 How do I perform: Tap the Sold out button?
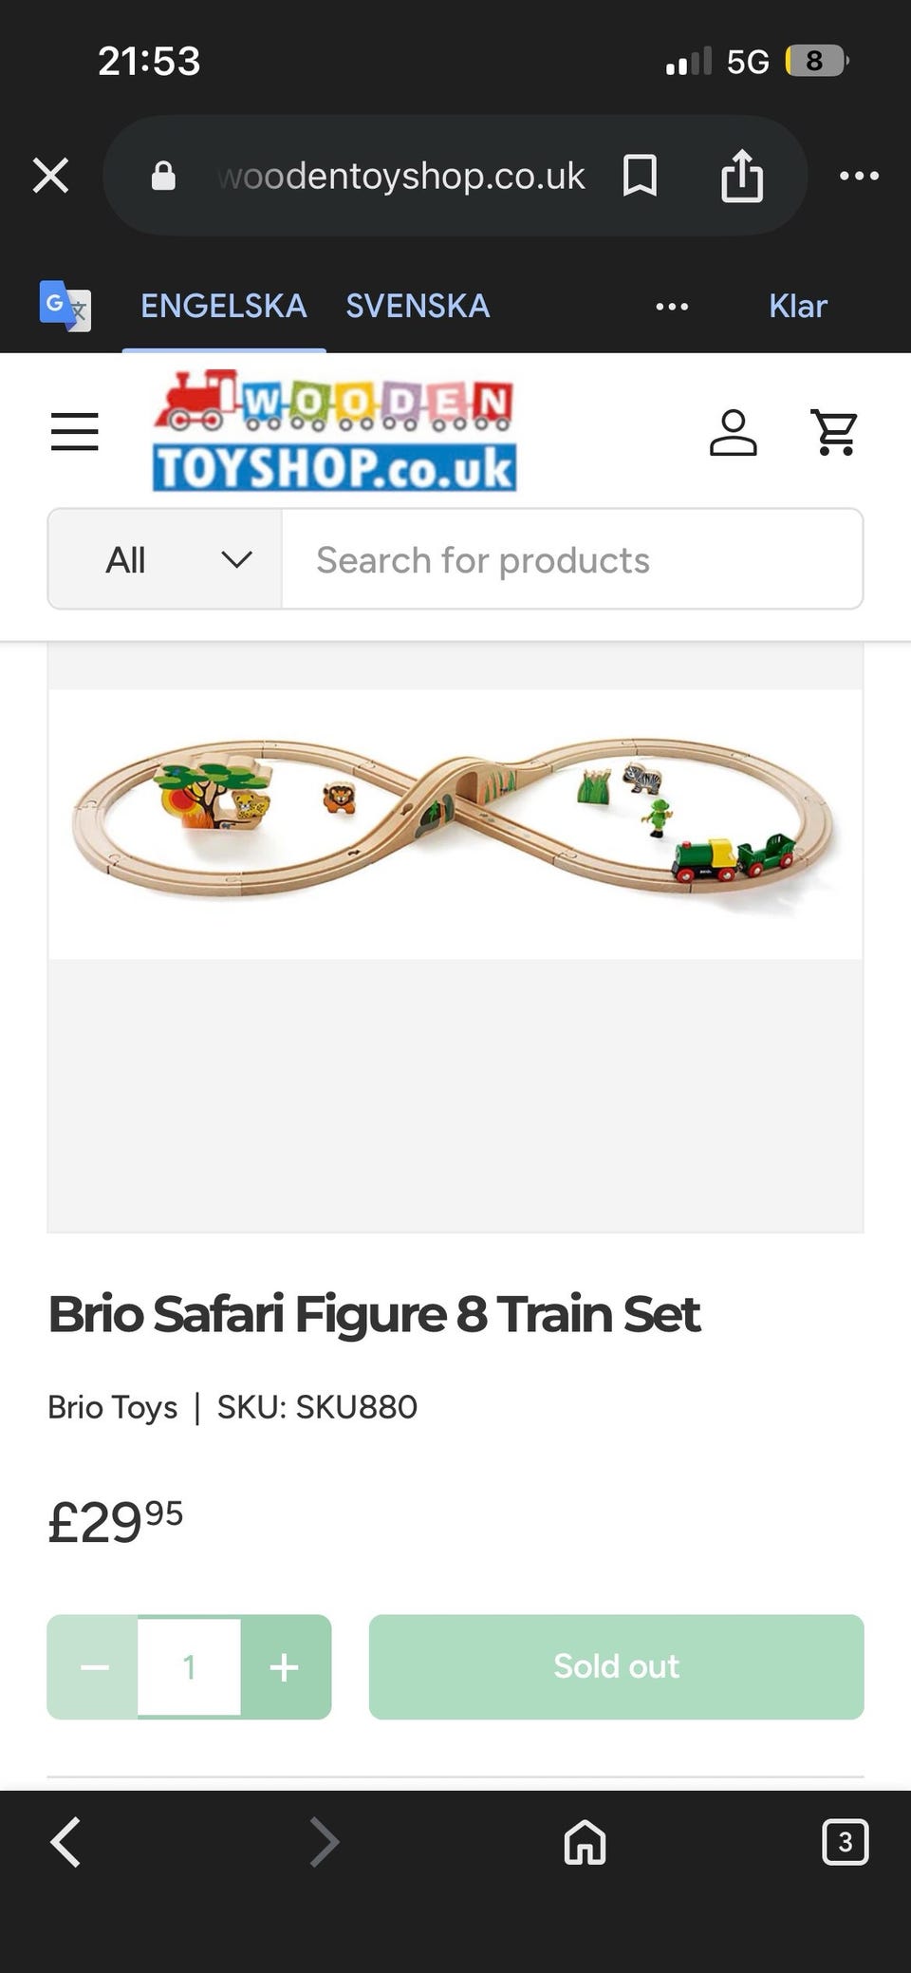(x=616, y=1667)
